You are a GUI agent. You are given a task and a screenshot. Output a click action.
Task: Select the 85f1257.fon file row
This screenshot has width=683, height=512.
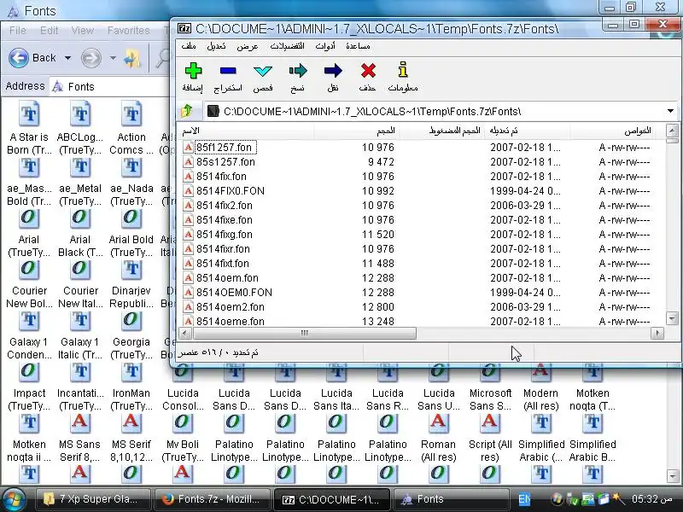420,147
